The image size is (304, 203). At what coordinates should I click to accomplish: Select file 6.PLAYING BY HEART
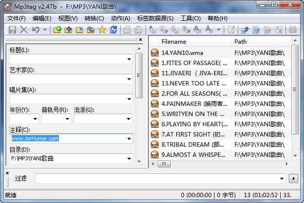pos(195,124)
